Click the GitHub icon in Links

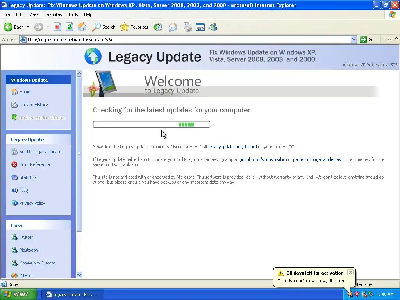click(x=14, y=275)
